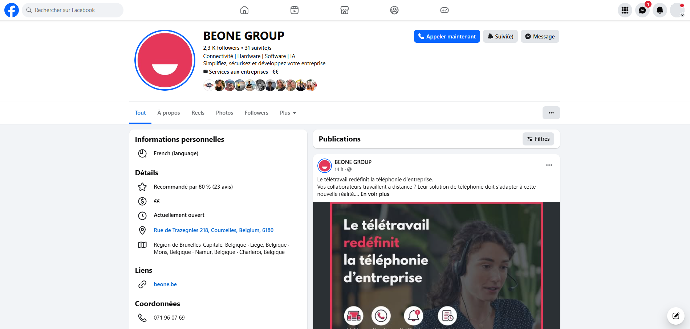
Task: Switch to the Followers tab
Action: coord(256,113)
